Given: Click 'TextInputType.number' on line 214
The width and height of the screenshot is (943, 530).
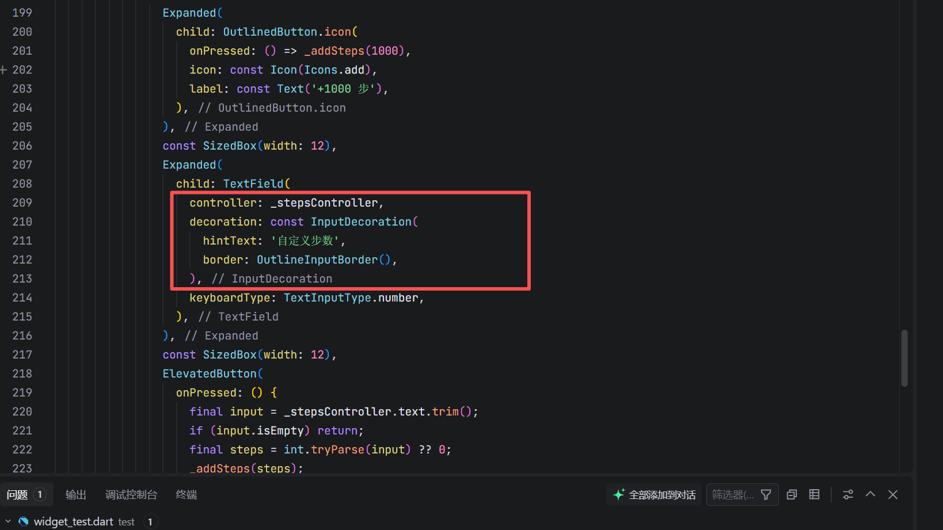Looking at the screenshot, I should [x=351, y=298].
